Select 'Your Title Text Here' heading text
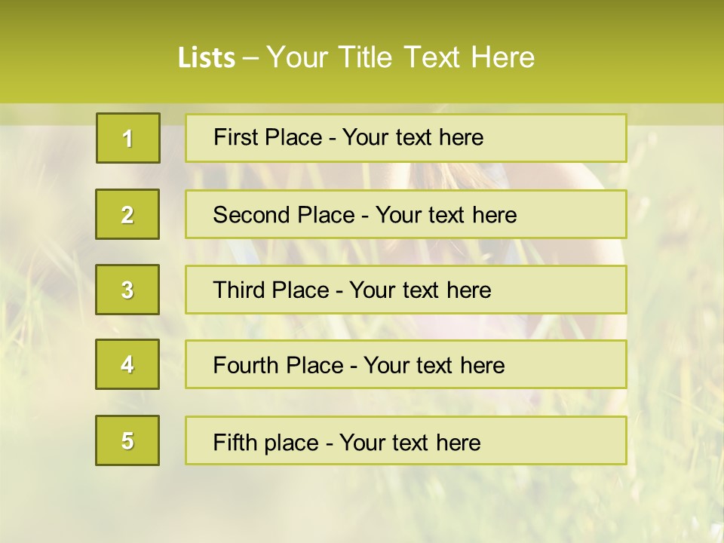Screen dimensions: 724x543 pyautogui.click(x=400, y=58)
